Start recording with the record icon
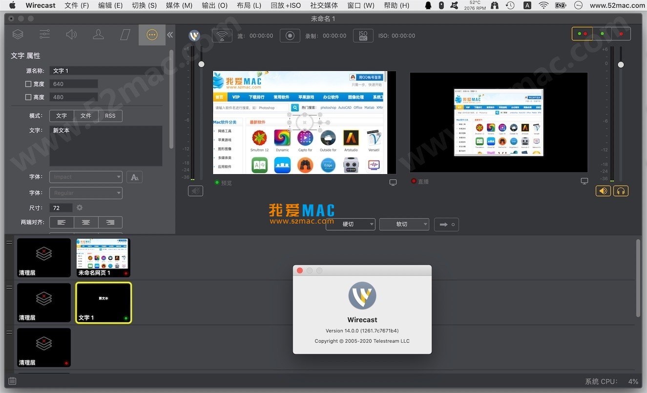Screen dimensions: 647x393 click(x=290, y=35)
